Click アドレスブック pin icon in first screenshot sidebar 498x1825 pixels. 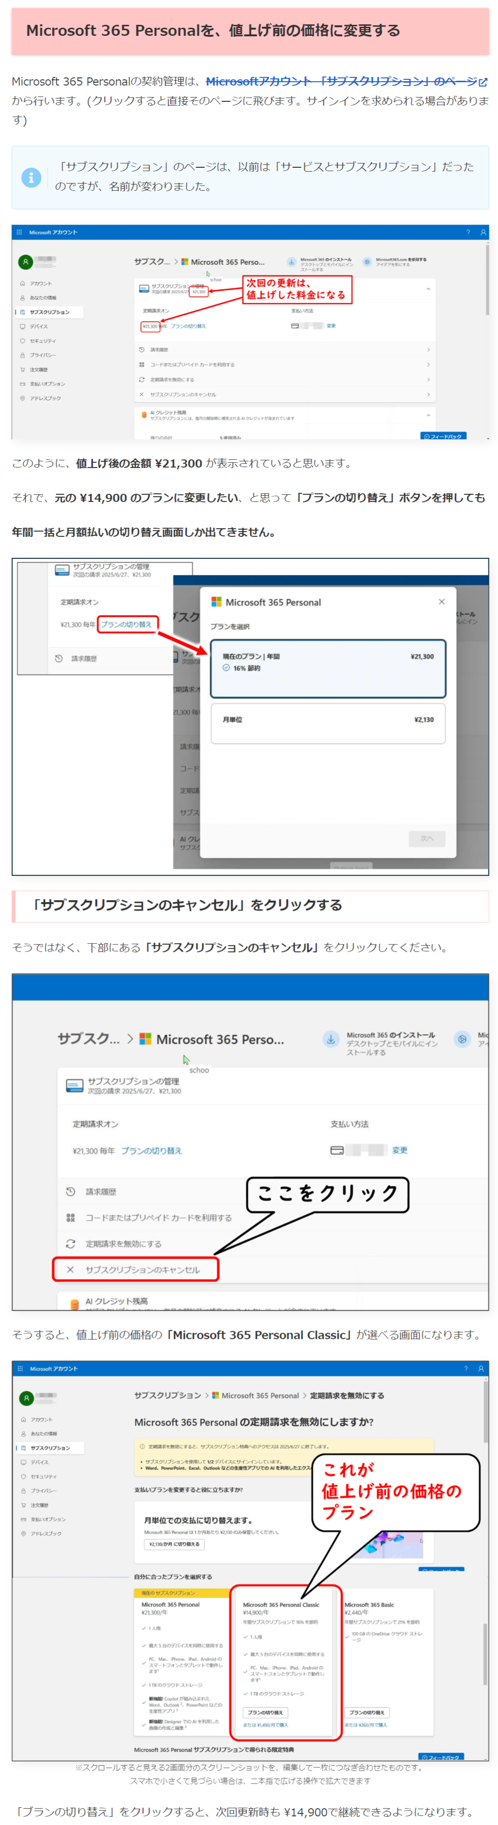click(22, 398)
